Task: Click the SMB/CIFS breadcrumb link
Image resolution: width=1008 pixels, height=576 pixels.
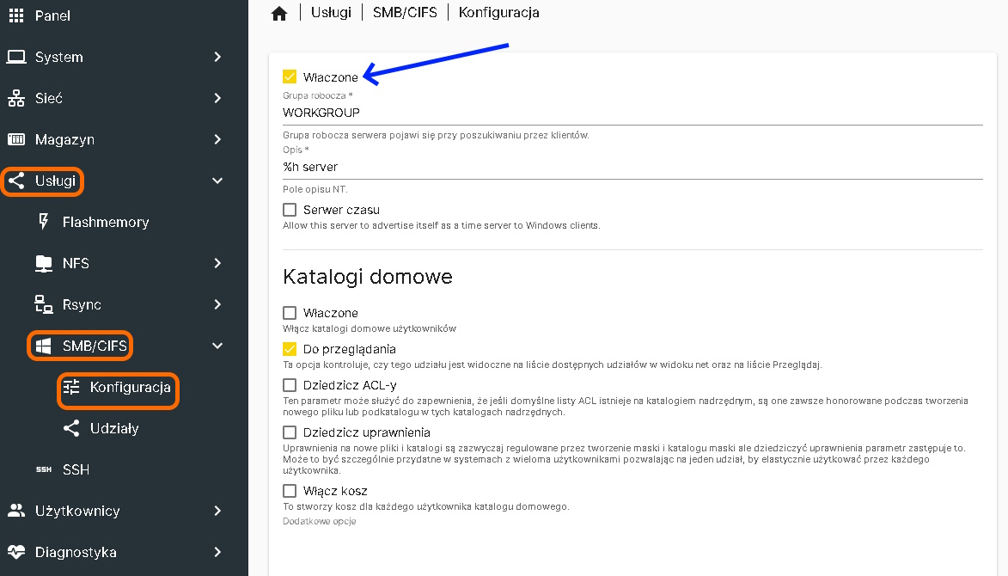Action: [x=406, y=13]
